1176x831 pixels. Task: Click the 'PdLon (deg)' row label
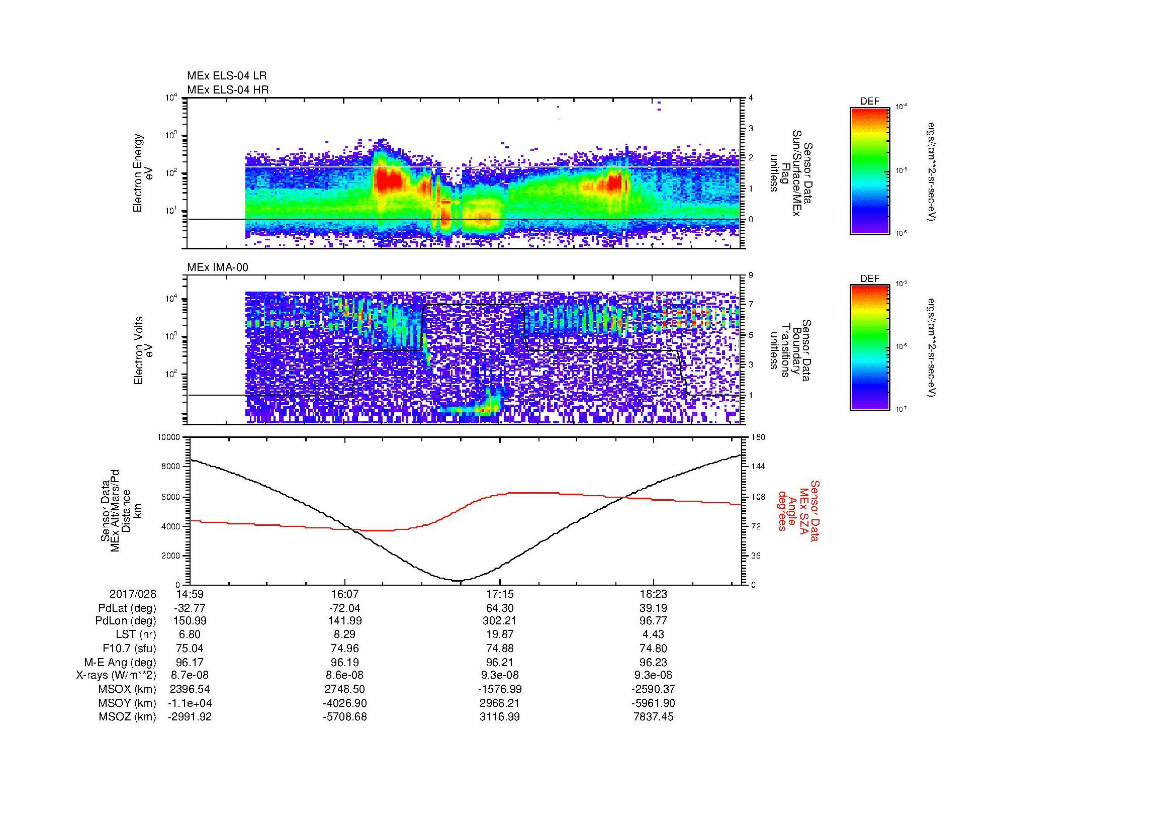(126, 621)
